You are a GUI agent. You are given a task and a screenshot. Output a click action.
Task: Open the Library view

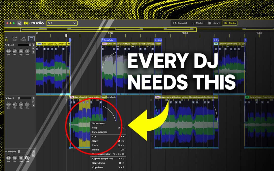[214, 23]
